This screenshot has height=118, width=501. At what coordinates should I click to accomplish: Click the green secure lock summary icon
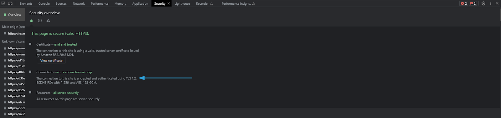pyautogui.click(x=31, y=21)
